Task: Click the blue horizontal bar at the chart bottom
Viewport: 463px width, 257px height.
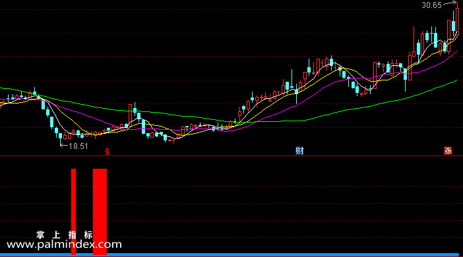Action: click(x=230, y=254)
